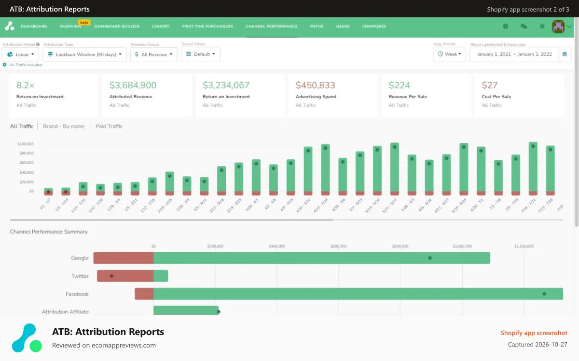Click the green bar for week 4/23 - 4/29
579x361 pixels.
click(325, 168)
